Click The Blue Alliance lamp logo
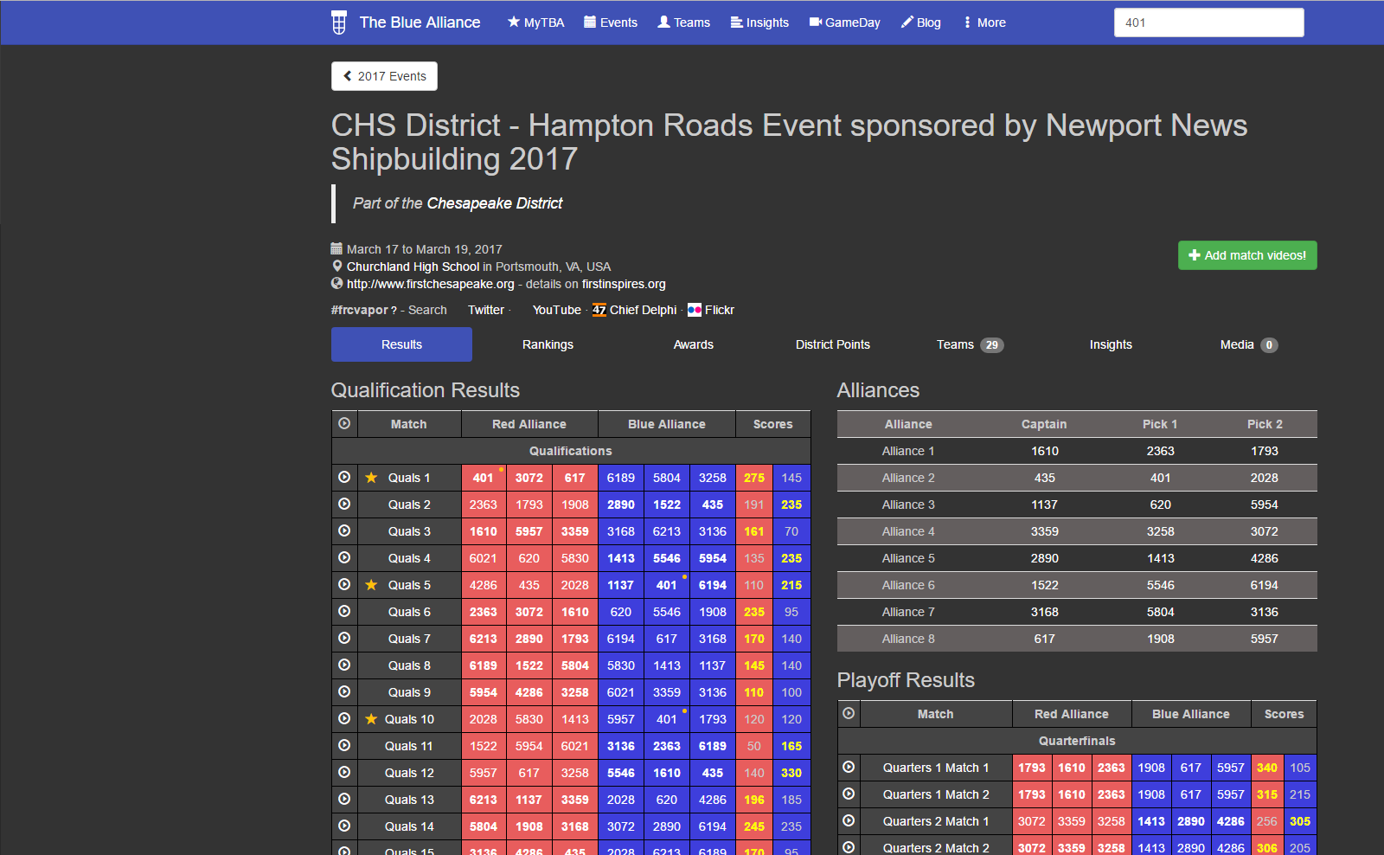 [339, 22]
